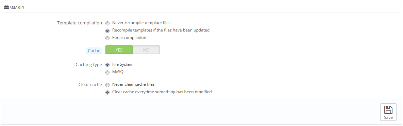Click the floppy disk Save icon
This screenshot has height=126, width=403.
[x=388, y=110]
